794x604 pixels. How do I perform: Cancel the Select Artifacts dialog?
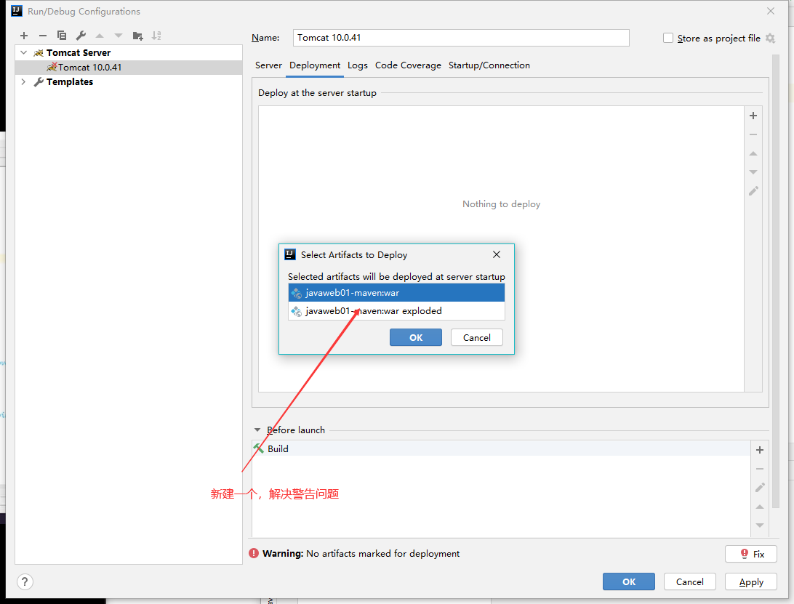point(477,338)
